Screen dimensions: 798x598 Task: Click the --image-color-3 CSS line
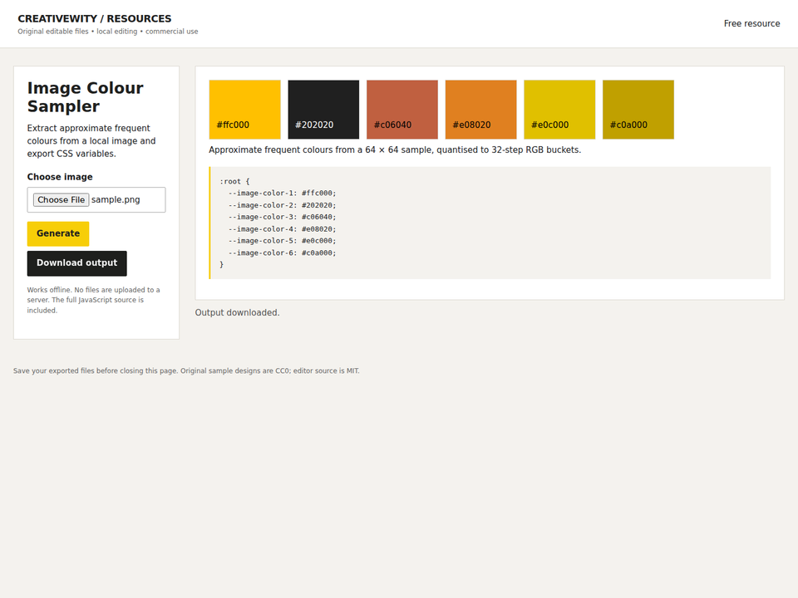pyautogui.click(x=283, y=217)
